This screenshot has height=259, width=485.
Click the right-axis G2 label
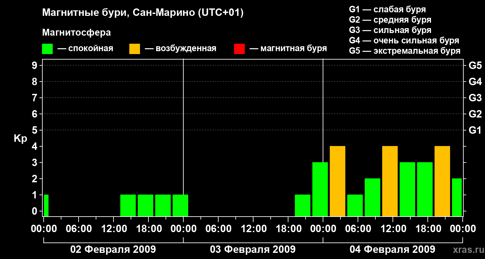click(x=475, y=114)
